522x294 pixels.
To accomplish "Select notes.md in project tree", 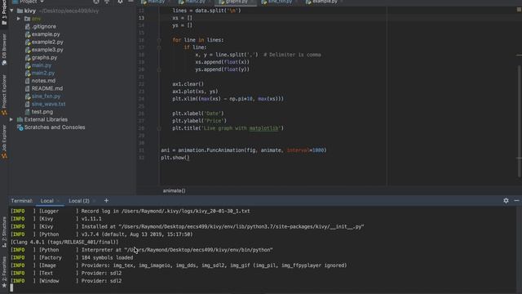I will click(x=43, y=81).
